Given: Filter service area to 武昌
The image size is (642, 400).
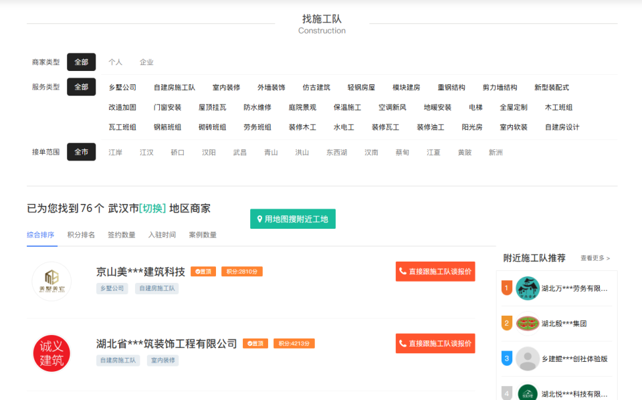Looking at the screenshot, I should coord(239,153).
